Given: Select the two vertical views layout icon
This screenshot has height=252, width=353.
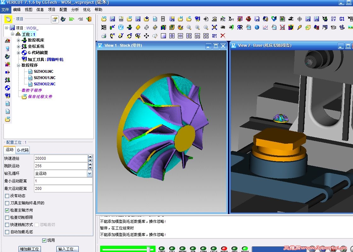Looking at the screenshot, I should (172, 36).
